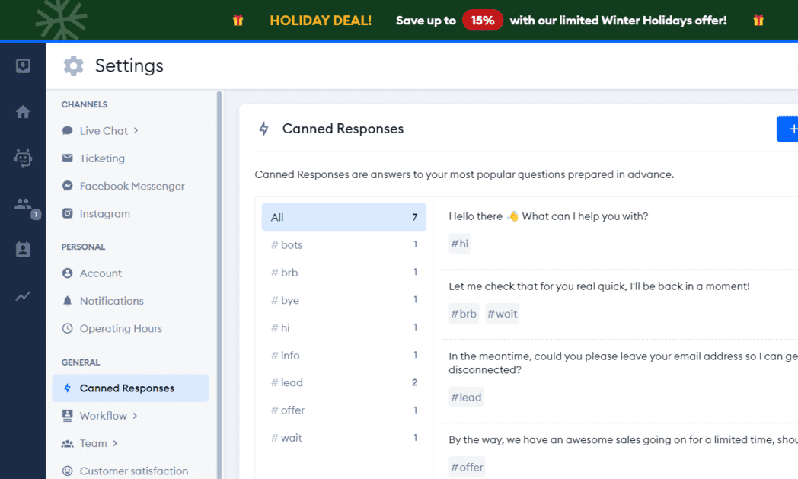798x479 pixels.
Task: Click the #hi tag chip on response
Action: [x=460, y=244]
